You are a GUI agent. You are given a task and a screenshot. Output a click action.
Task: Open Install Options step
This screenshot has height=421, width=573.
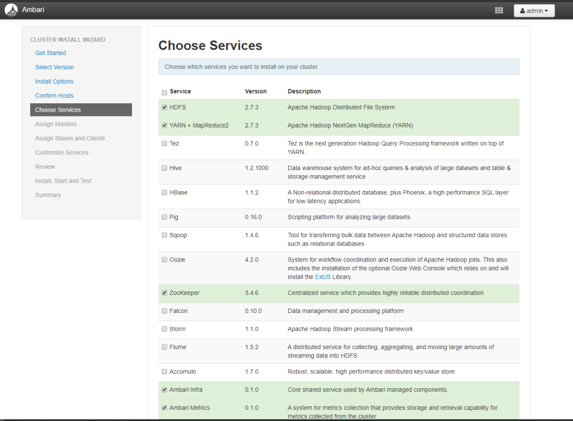pos(54,82)
